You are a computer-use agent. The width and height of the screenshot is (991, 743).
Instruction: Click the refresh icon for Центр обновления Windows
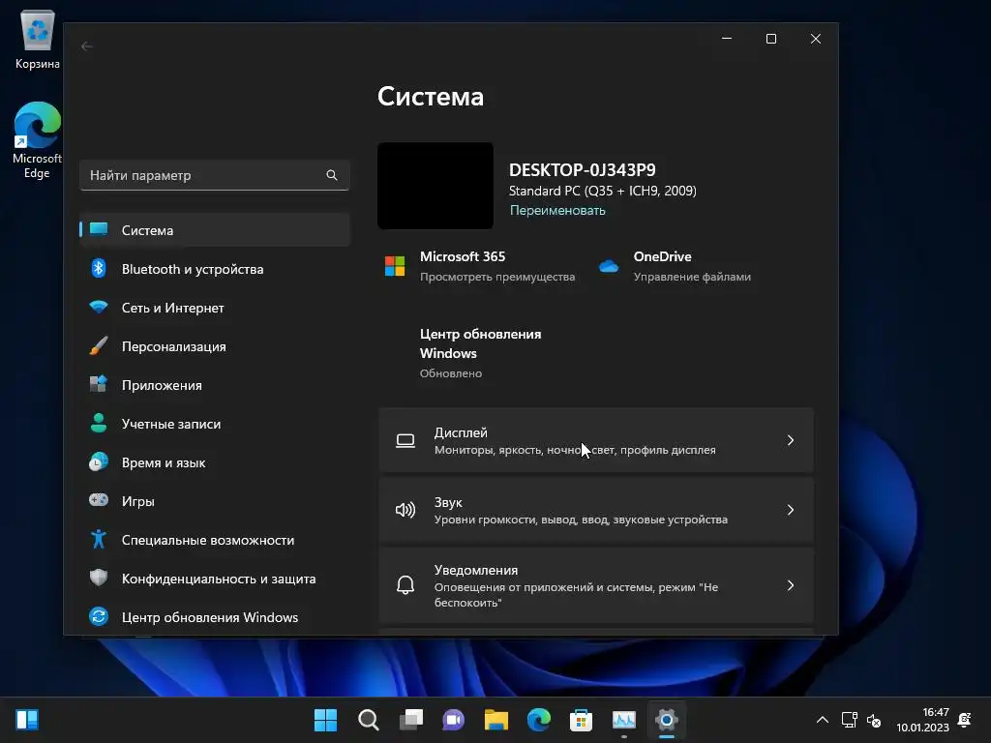point(99,616)
